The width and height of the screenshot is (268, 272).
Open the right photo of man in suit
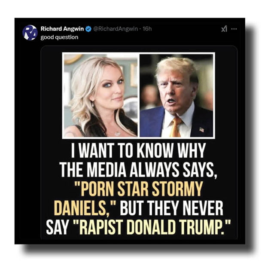[x=176, y=95]
